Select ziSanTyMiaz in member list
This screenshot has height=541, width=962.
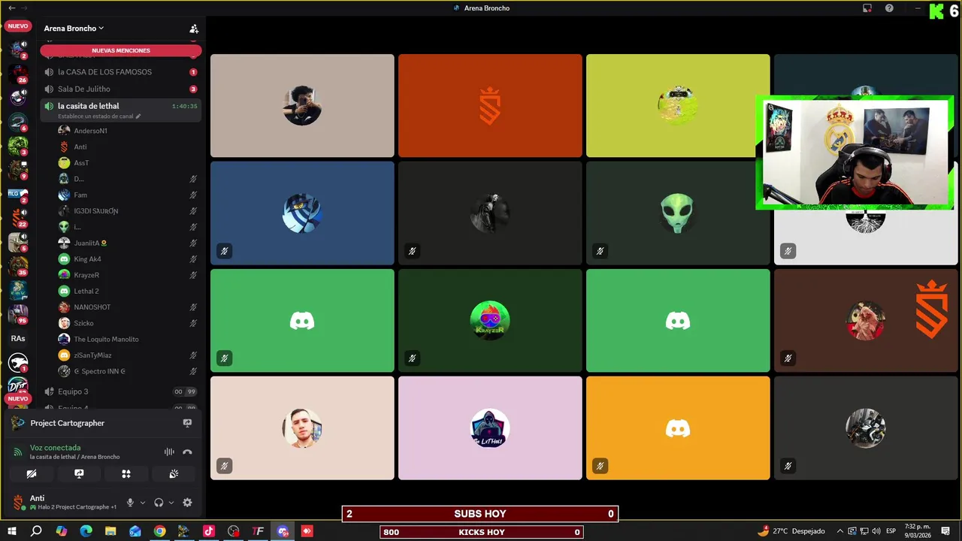[128, 355]
